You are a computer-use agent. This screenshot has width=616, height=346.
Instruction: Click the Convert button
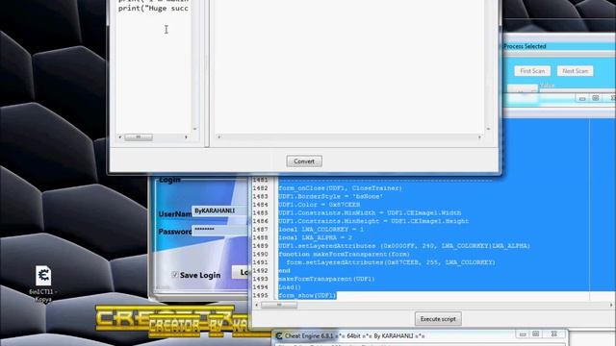pos(304,161)
